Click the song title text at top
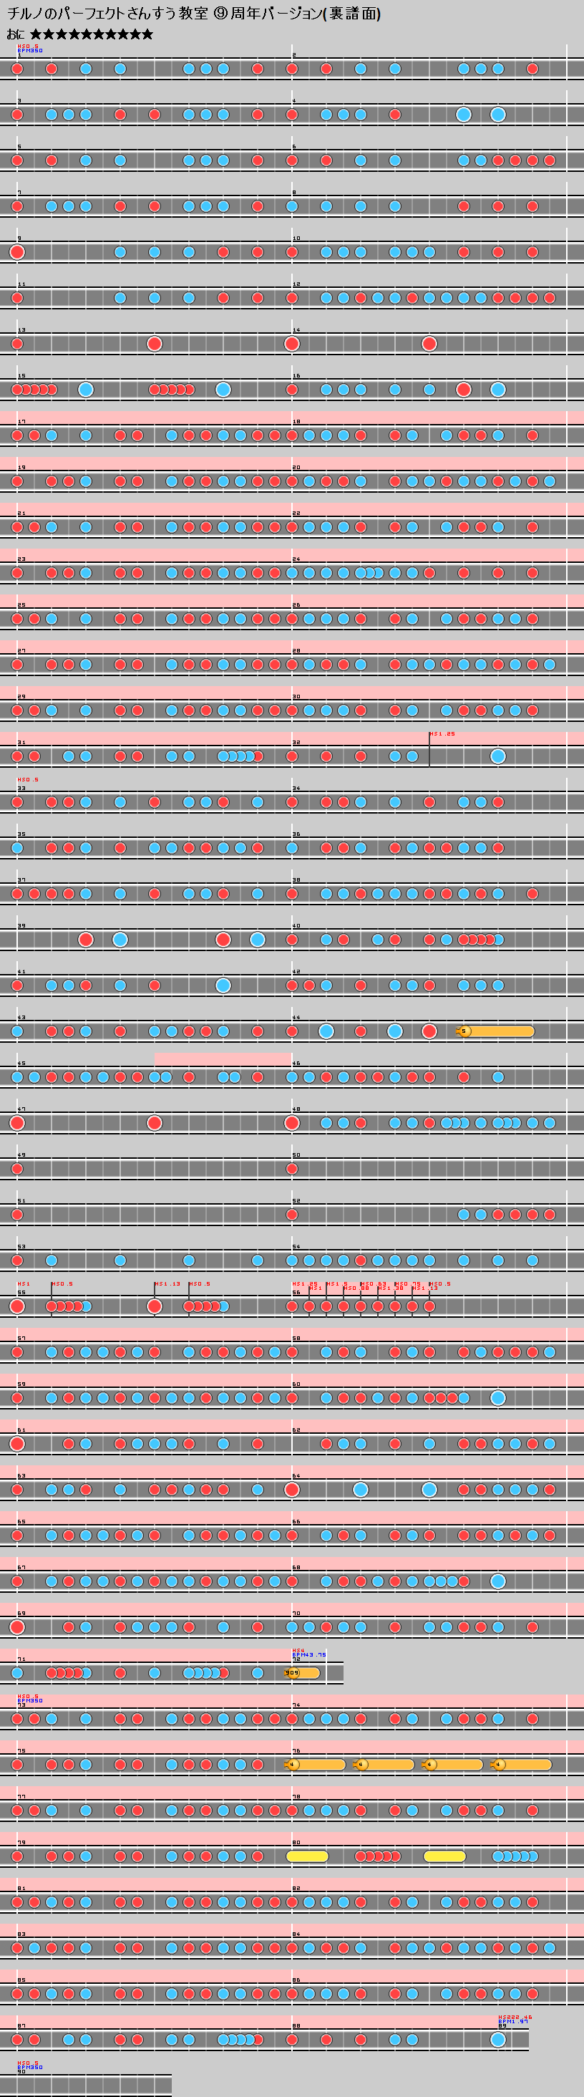This screenshot has height=2097, width=584. [x=193, y=14]
